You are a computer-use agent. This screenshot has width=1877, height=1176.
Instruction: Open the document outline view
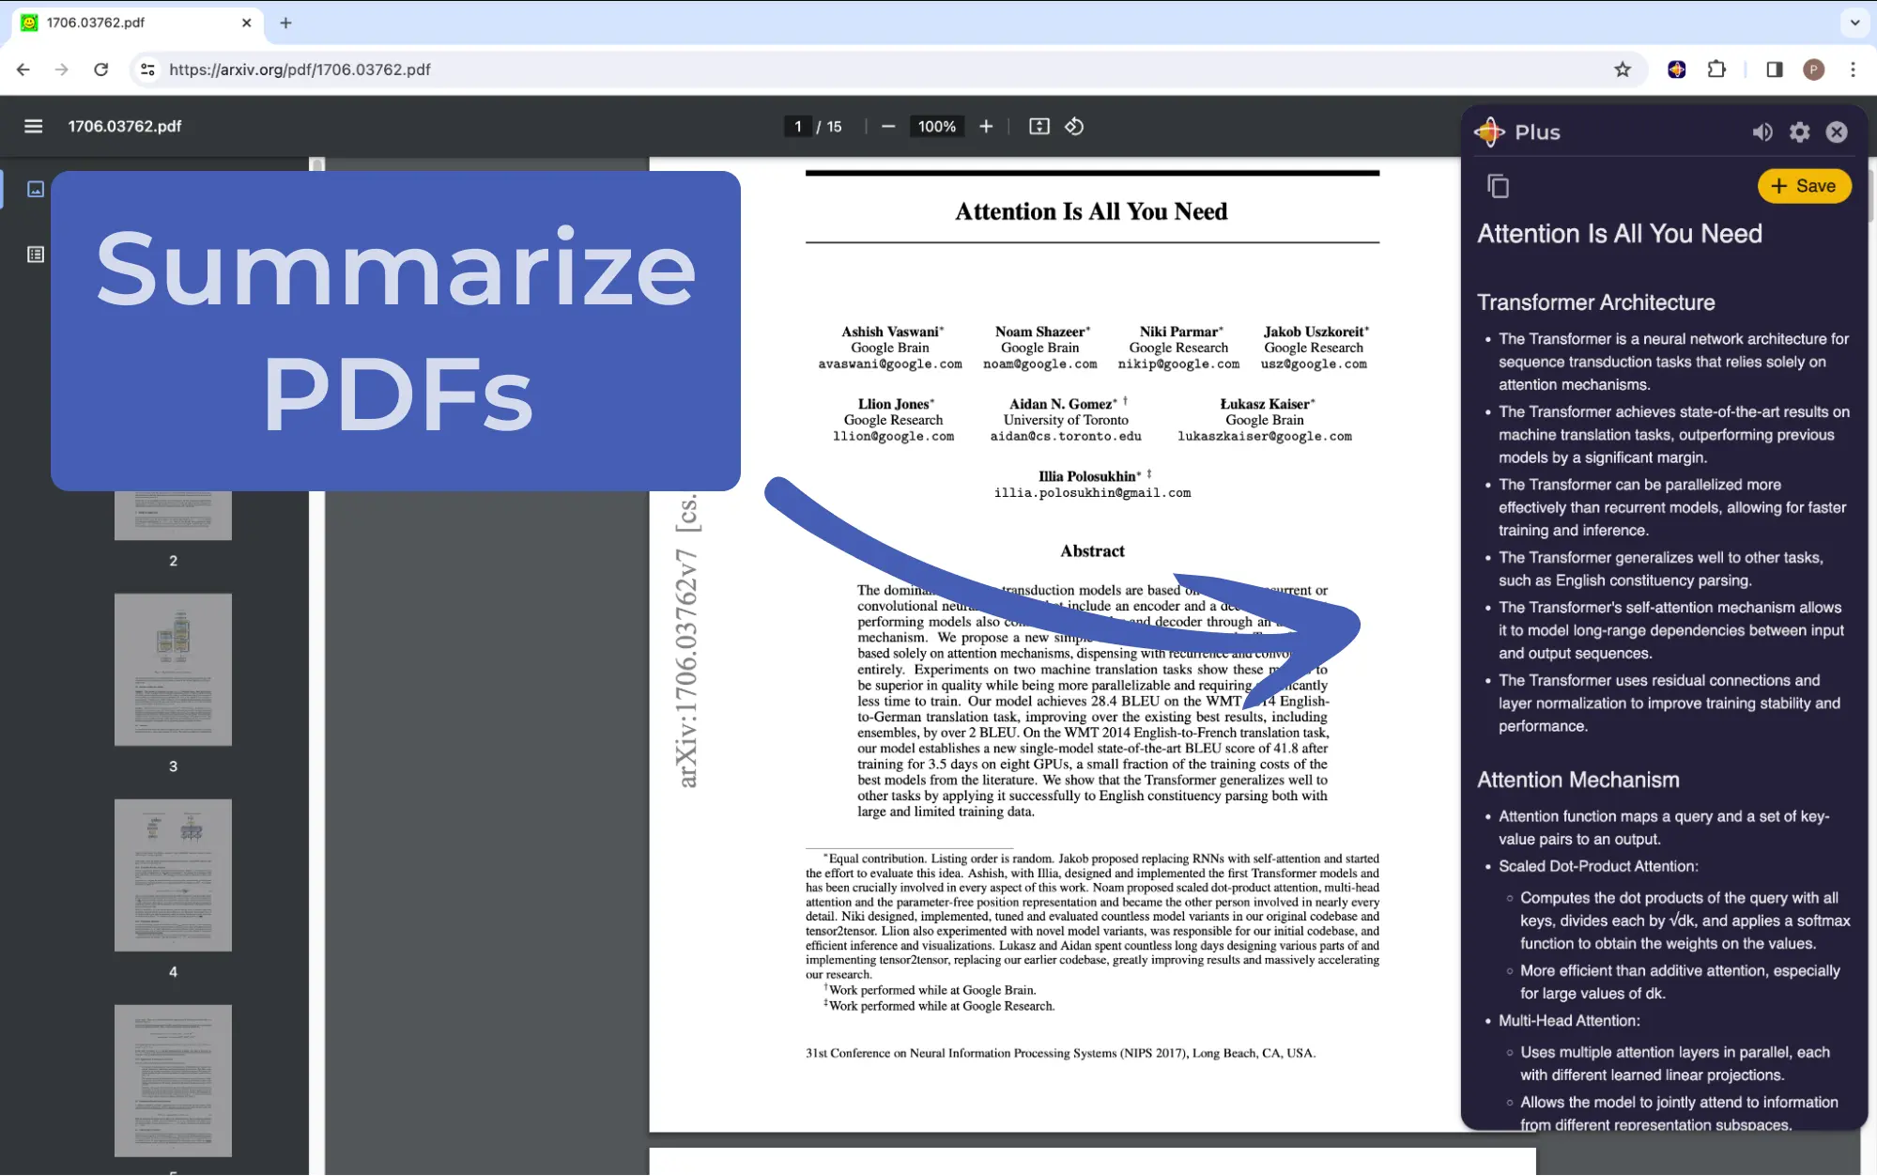pos(35,254)
